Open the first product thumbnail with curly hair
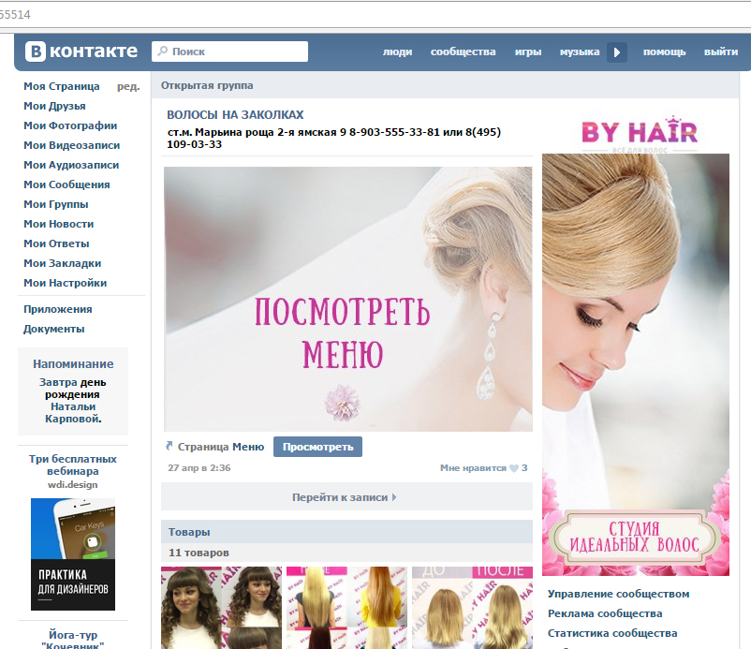 [x=220, y=607]
